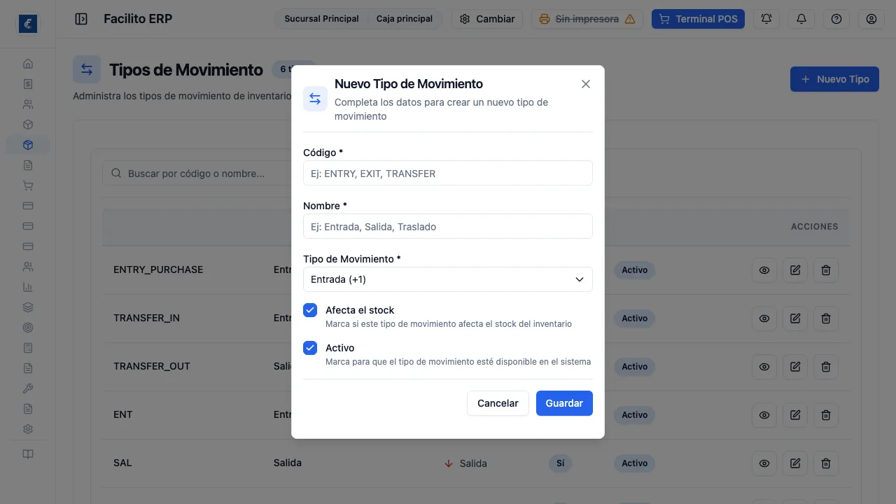
Task: Open the help question mark icon
Action: (836, 19)
